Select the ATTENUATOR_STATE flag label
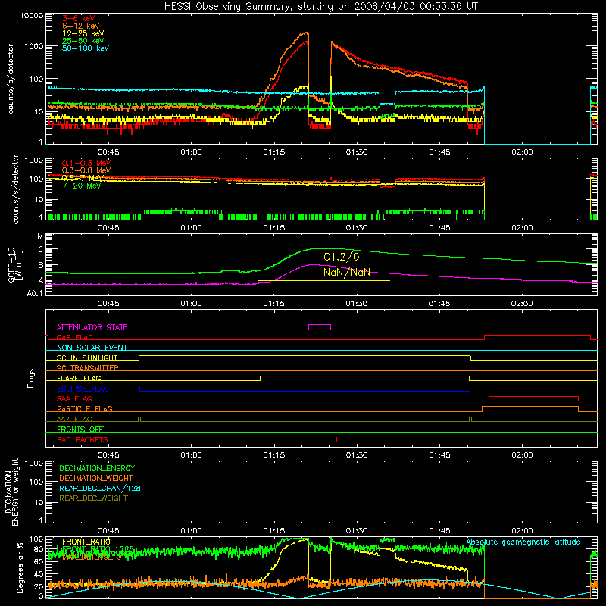Viewport: 606px width, 606px height. click(x=92, y=327)
